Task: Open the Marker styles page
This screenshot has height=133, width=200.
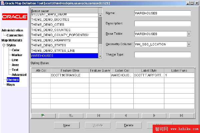Action: click(x=17, y=55)
